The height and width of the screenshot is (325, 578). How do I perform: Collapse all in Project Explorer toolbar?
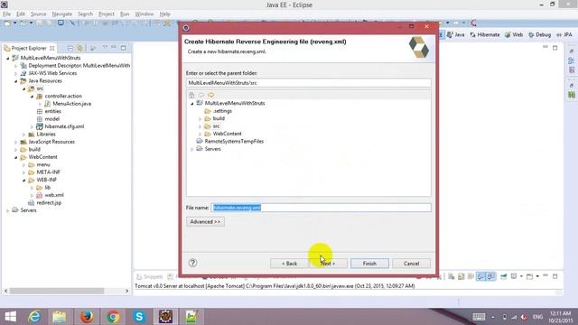(70, 48)
